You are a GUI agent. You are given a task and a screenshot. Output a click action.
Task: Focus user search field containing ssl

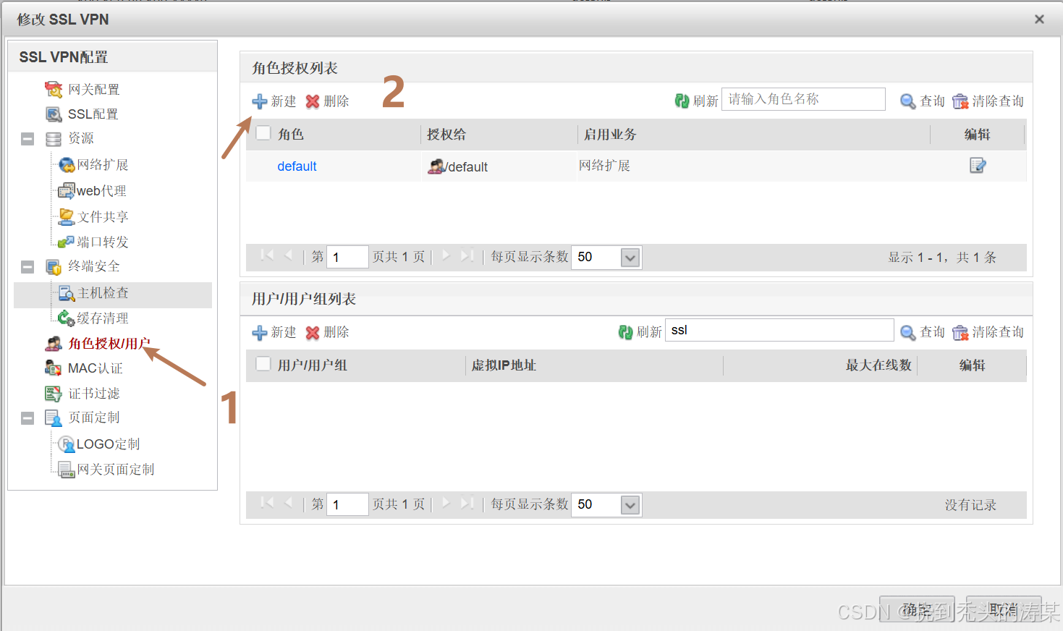(x=779, y=330)
